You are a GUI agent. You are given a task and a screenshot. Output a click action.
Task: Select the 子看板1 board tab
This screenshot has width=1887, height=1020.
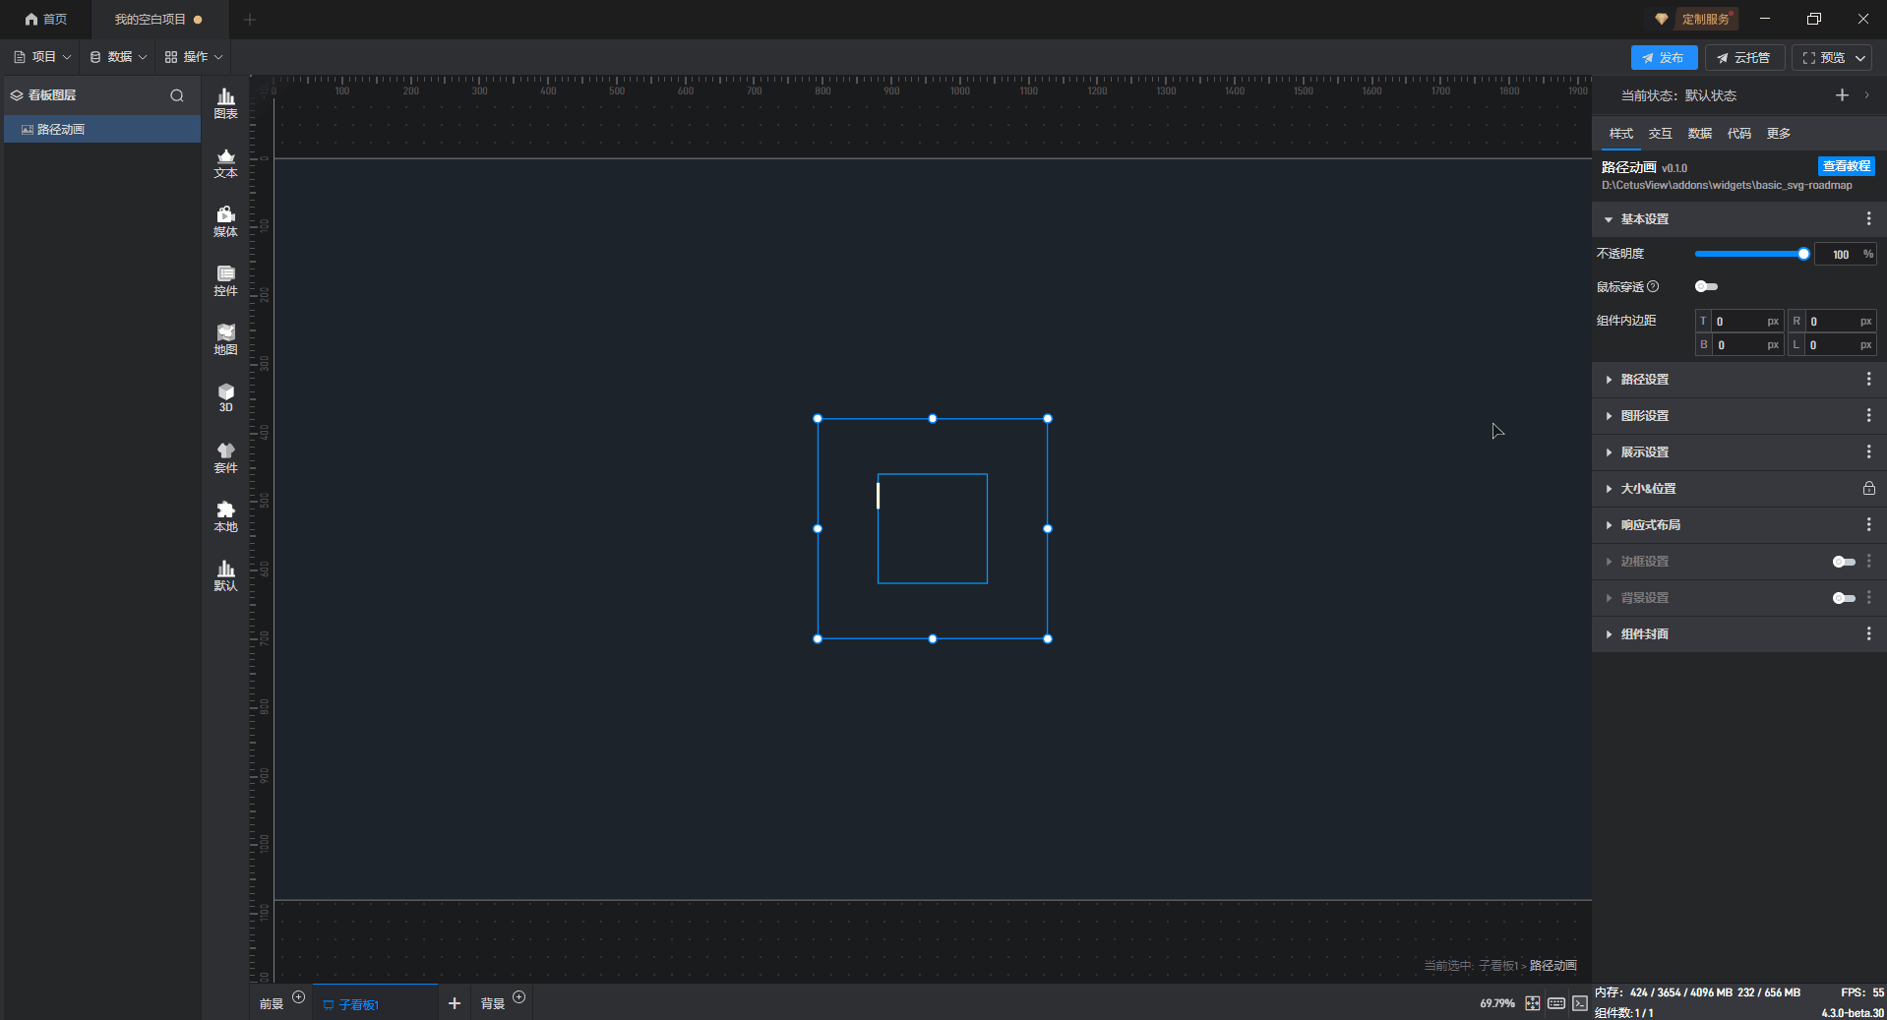tap(376, 1003)
